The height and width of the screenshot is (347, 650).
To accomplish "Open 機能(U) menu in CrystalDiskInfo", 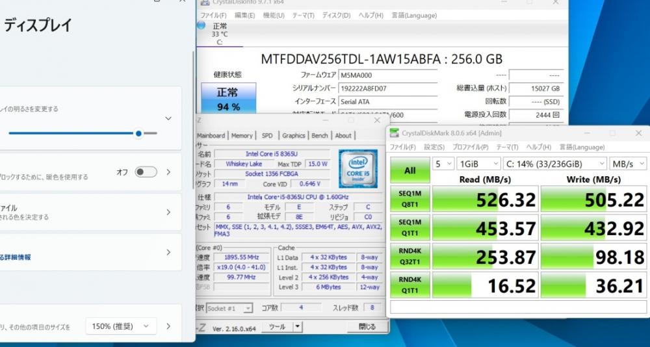I will pyautogui.click(x=274, y=16).
